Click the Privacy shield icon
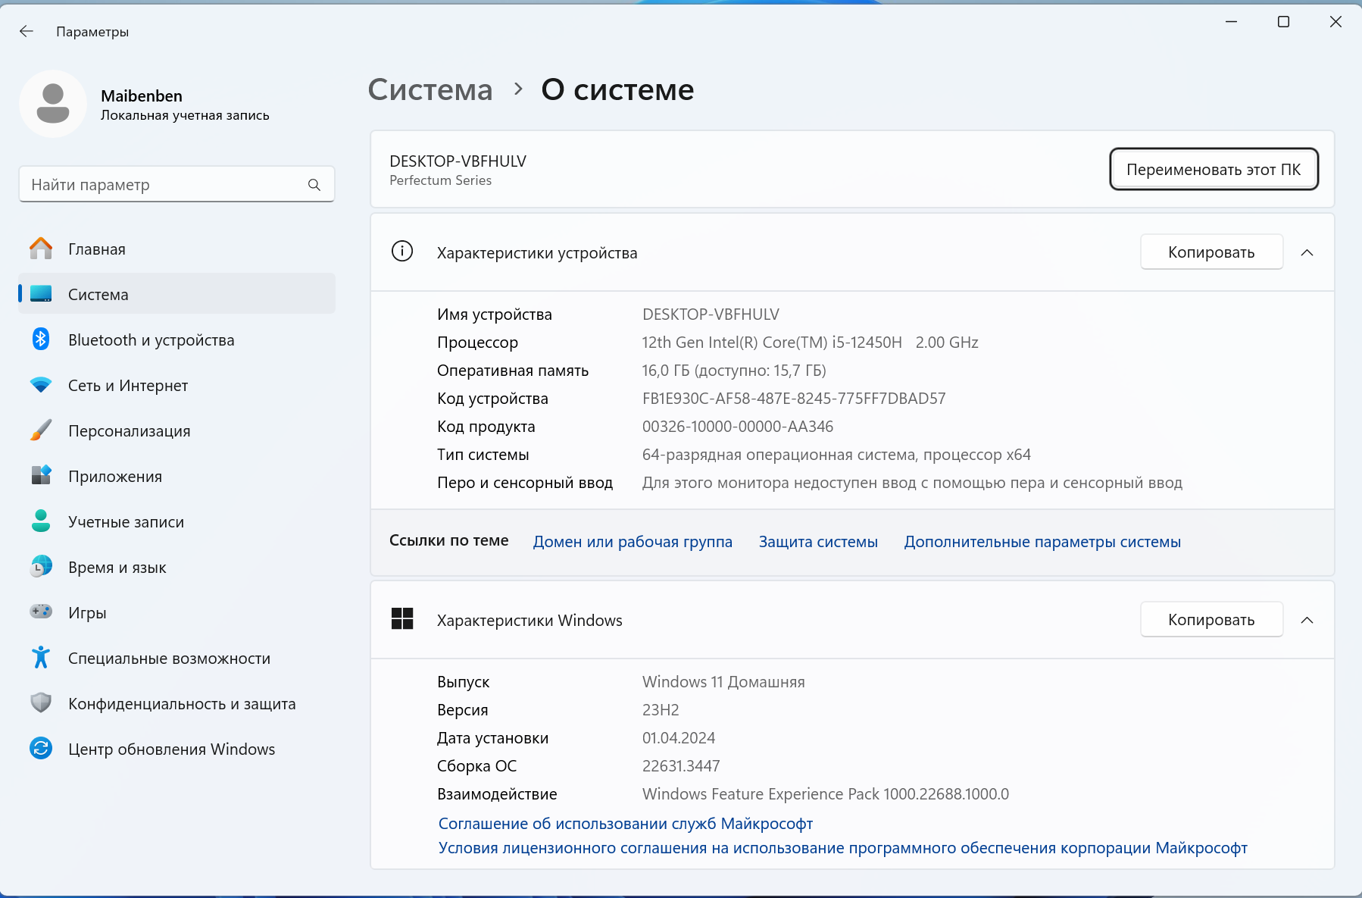This screenshot has width=1362, height=898. point(41,703)
